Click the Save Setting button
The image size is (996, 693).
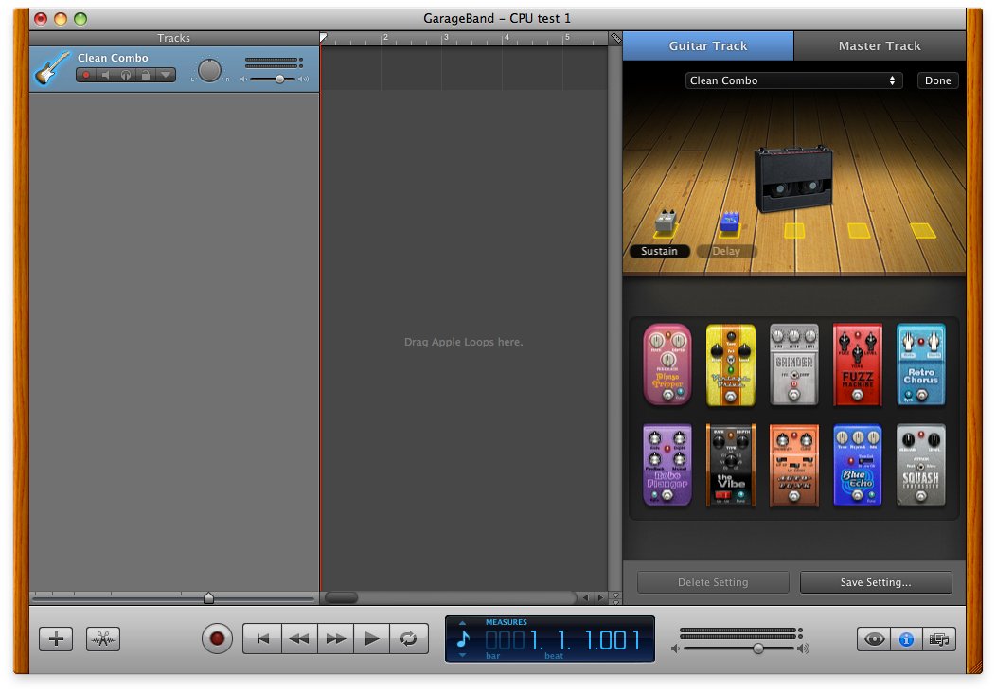point(876,582)
